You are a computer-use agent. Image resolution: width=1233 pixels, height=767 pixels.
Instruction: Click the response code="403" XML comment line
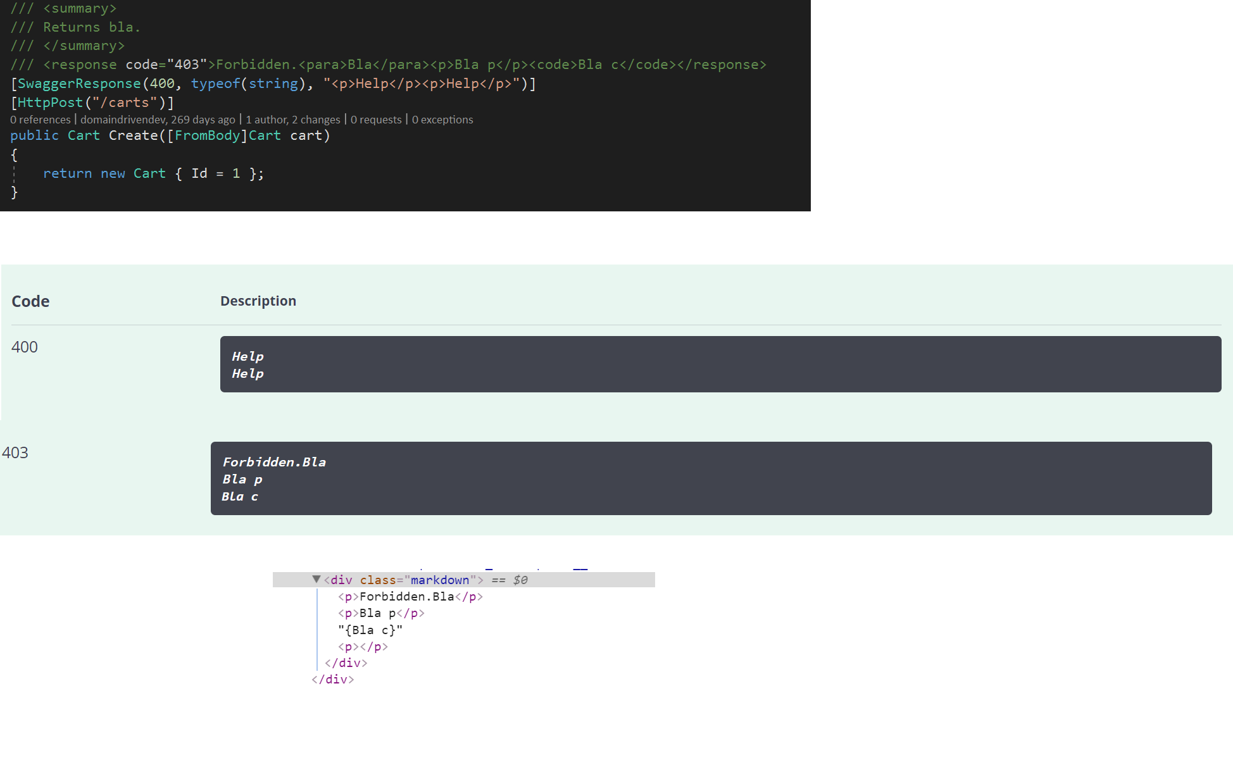click(x=388, y=65)
